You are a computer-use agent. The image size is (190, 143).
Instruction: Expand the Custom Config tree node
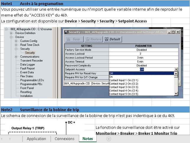pos(16,41)
